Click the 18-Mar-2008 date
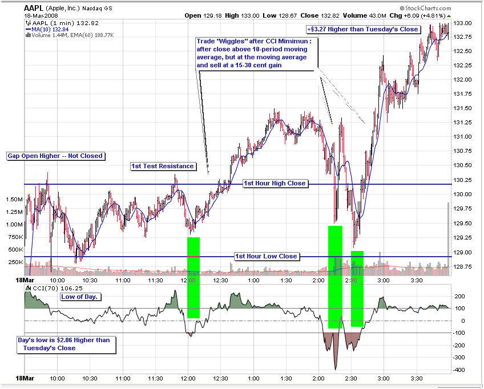The height and width of the screenshot is (389, 484). (41, 16)
